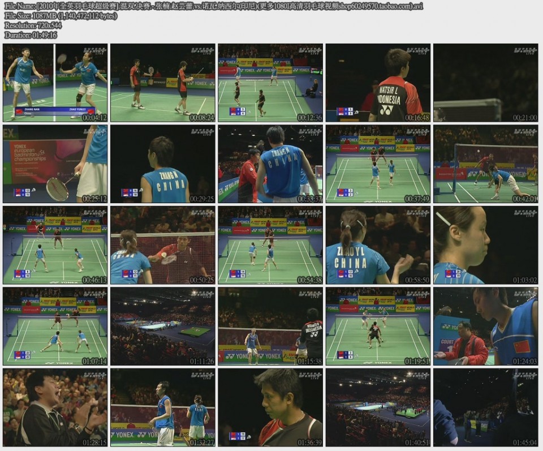Open the last thumbnail at 01:45:04
The height and width of the screenshot is (451, 543).
pyautogui.click(x=485, y=407)
